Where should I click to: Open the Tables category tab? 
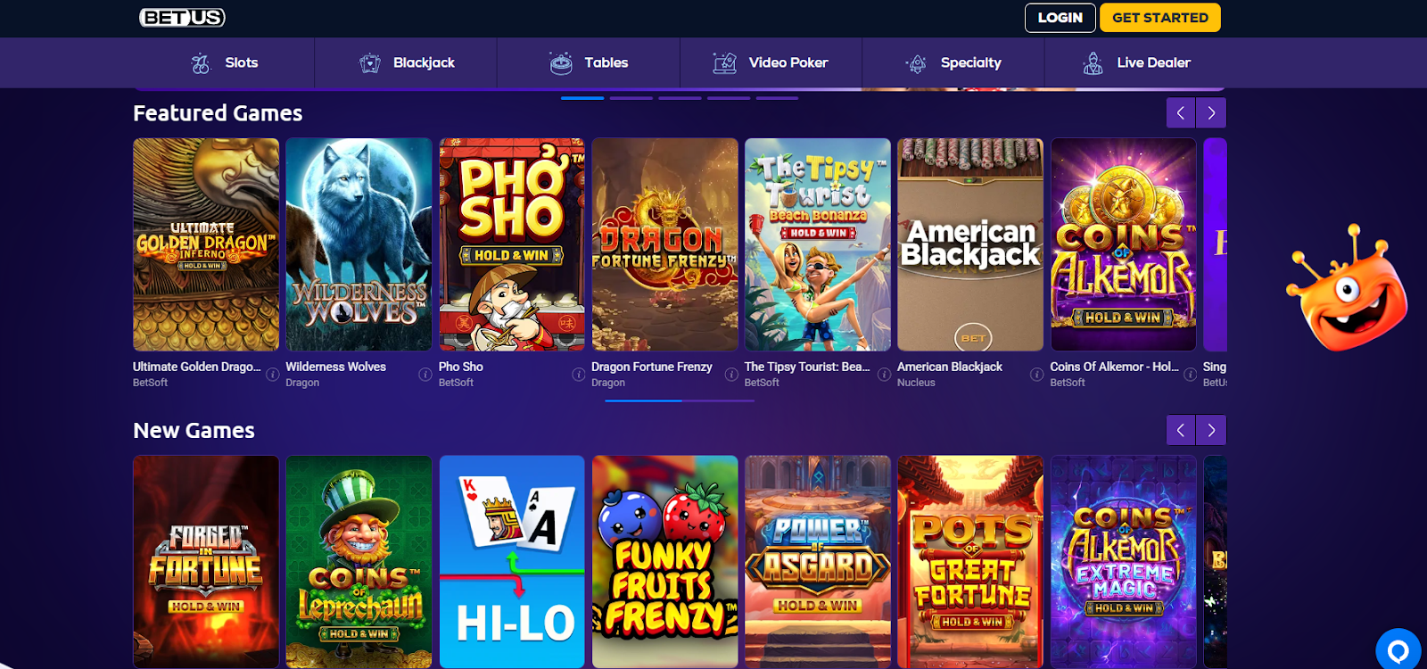click(x=589, y=62)
